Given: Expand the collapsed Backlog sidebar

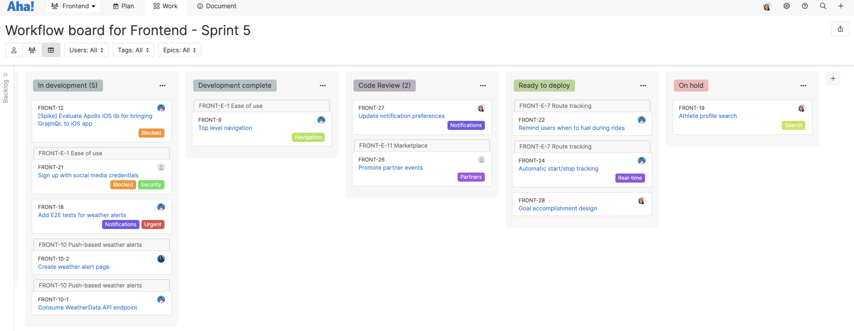Looking at the screenshot, I should [x=6, y=75].
